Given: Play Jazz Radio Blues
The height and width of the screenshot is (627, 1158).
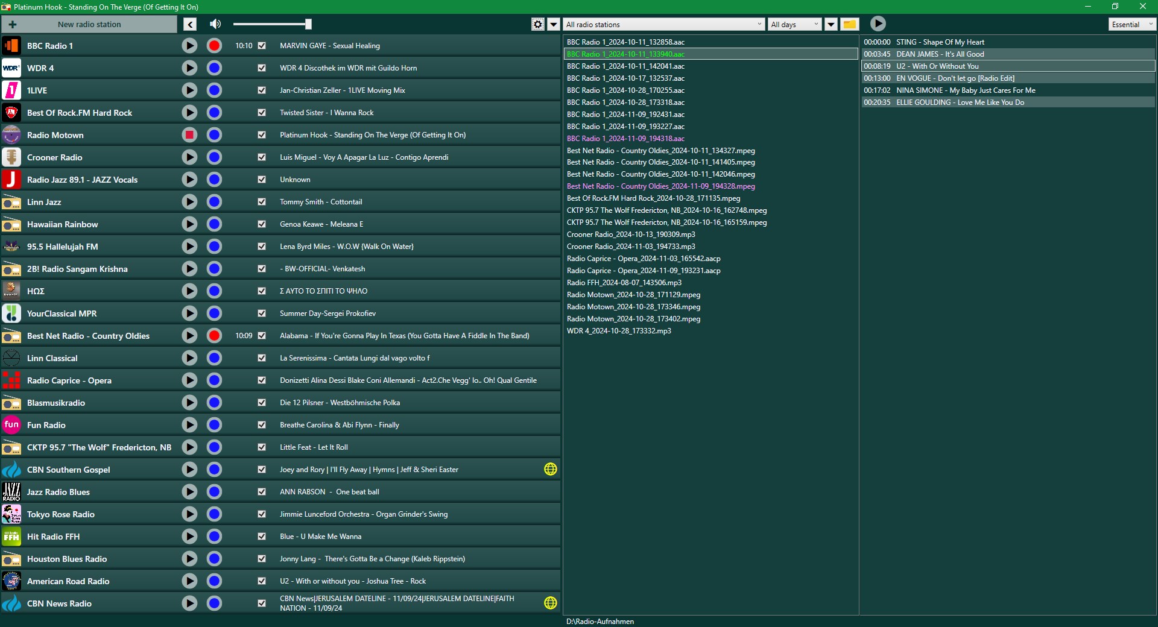Looking at the screenshot, I should point(189,491).
